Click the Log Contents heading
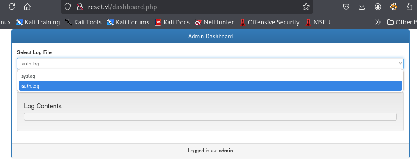Image resolution: width=417 pixels, height=162 pixels. 43,106
